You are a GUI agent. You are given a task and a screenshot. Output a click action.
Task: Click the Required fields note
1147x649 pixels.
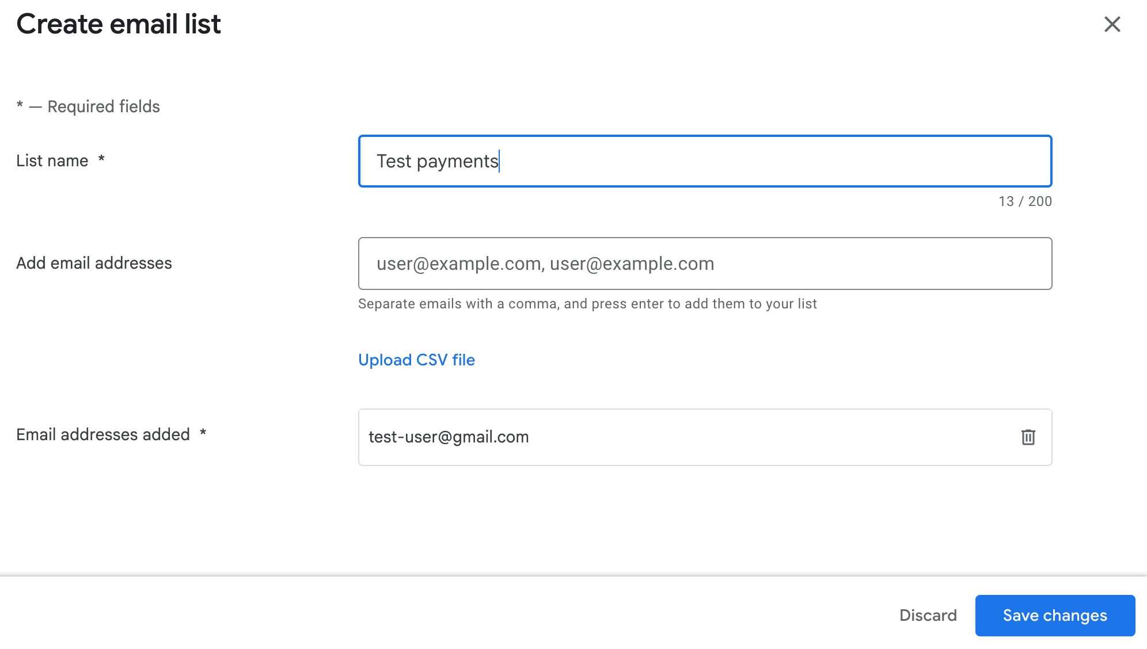(x=103, y=106)
